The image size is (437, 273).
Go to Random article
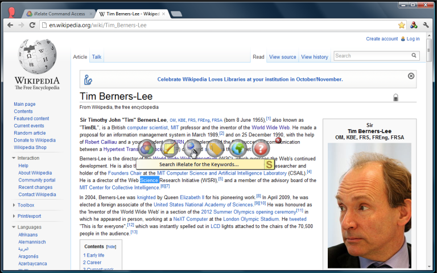30,133
